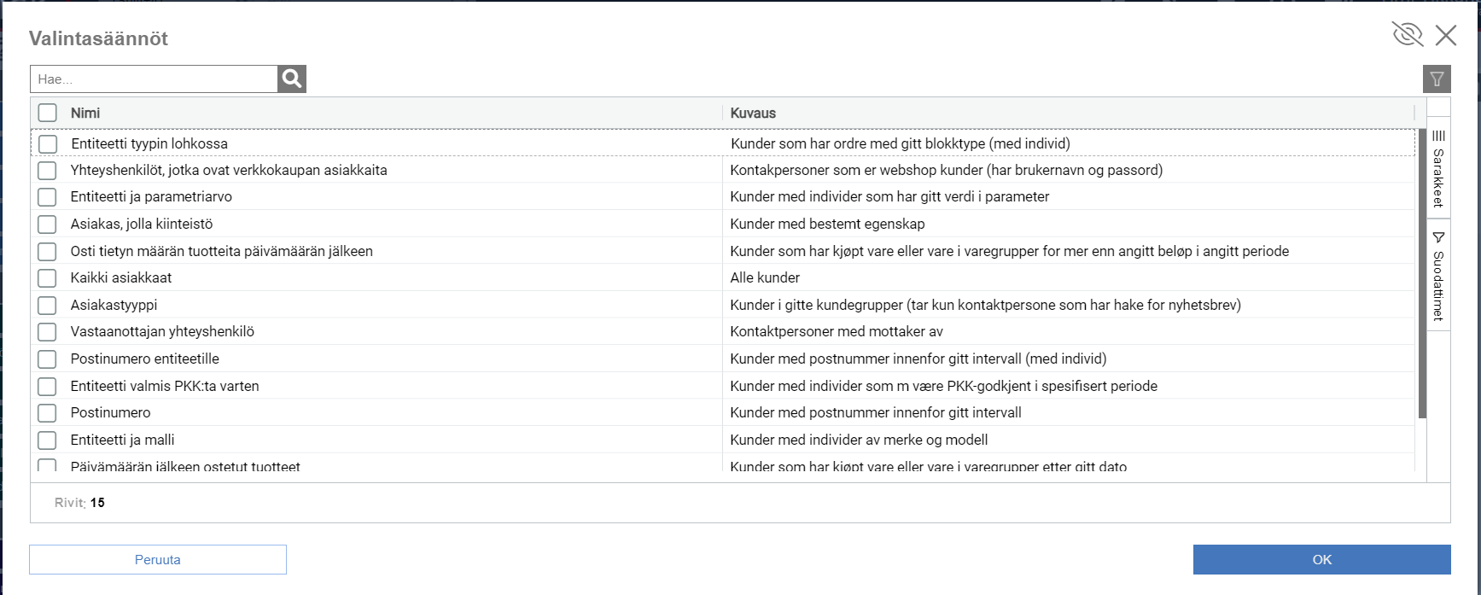Click 'Osti tietyn määrän tuotteita' name text
Screen dimensions: 1481x595
(222, 251)
